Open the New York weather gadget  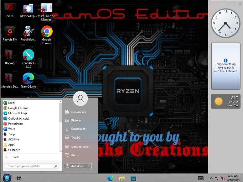226,101
